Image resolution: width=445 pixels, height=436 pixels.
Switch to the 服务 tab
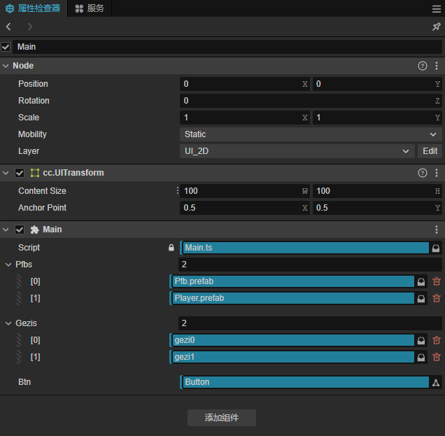coord(90,8)
